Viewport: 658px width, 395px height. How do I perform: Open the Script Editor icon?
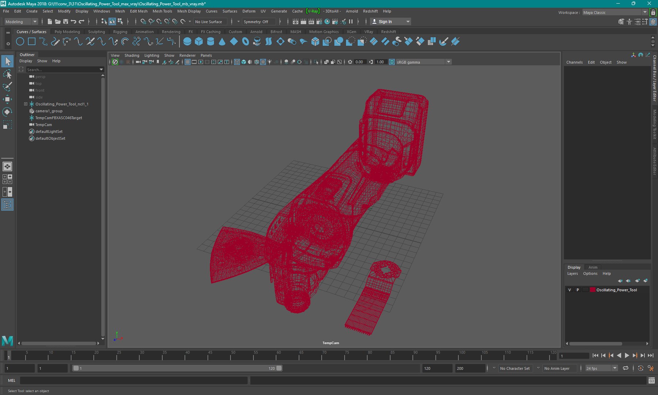[651, 381]
